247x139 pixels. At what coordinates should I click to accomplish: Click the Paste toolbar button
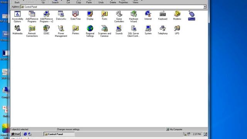[x=89, y=2]
